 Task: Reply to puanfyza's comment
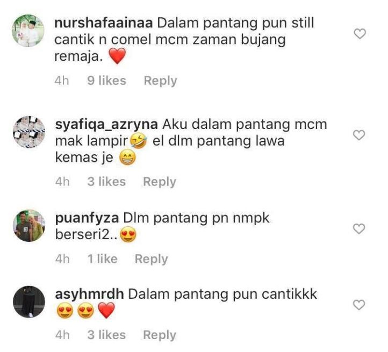pyautogui.click(x=151, y=259)
